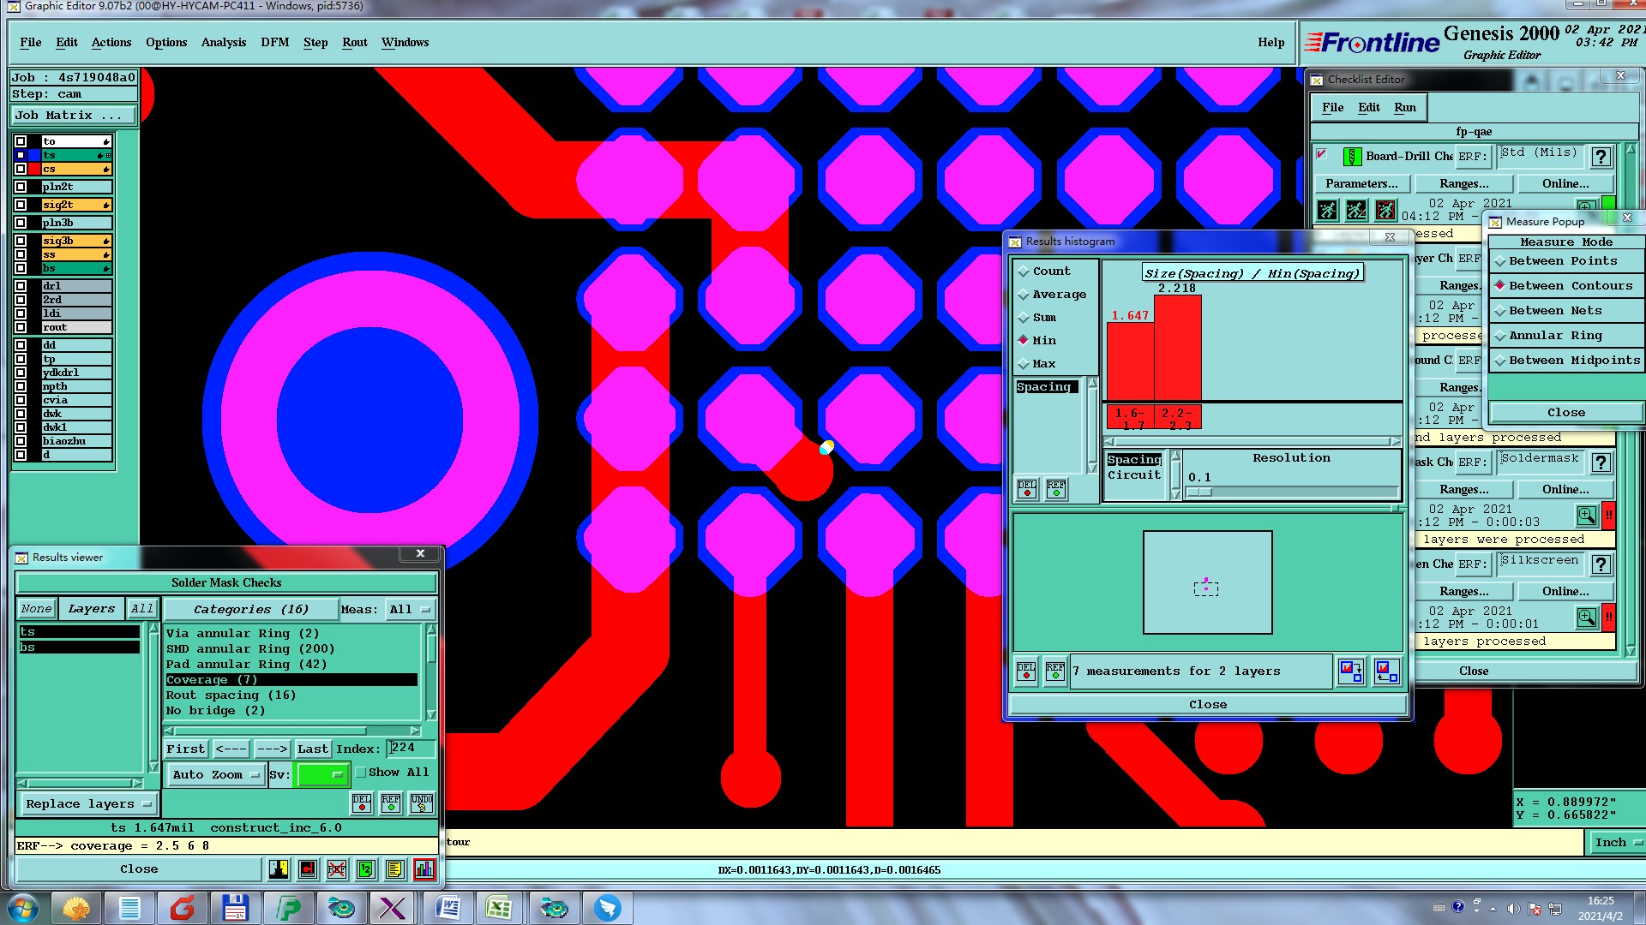Click the Job Matrix button
1646x925 pixels.
(74, 116)
